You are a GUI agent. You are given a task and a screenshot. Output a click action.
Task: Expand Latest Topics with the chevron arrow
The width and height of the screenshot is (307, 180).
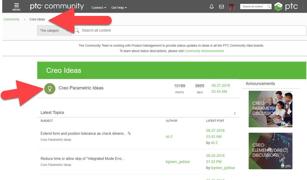click(235, 113)
